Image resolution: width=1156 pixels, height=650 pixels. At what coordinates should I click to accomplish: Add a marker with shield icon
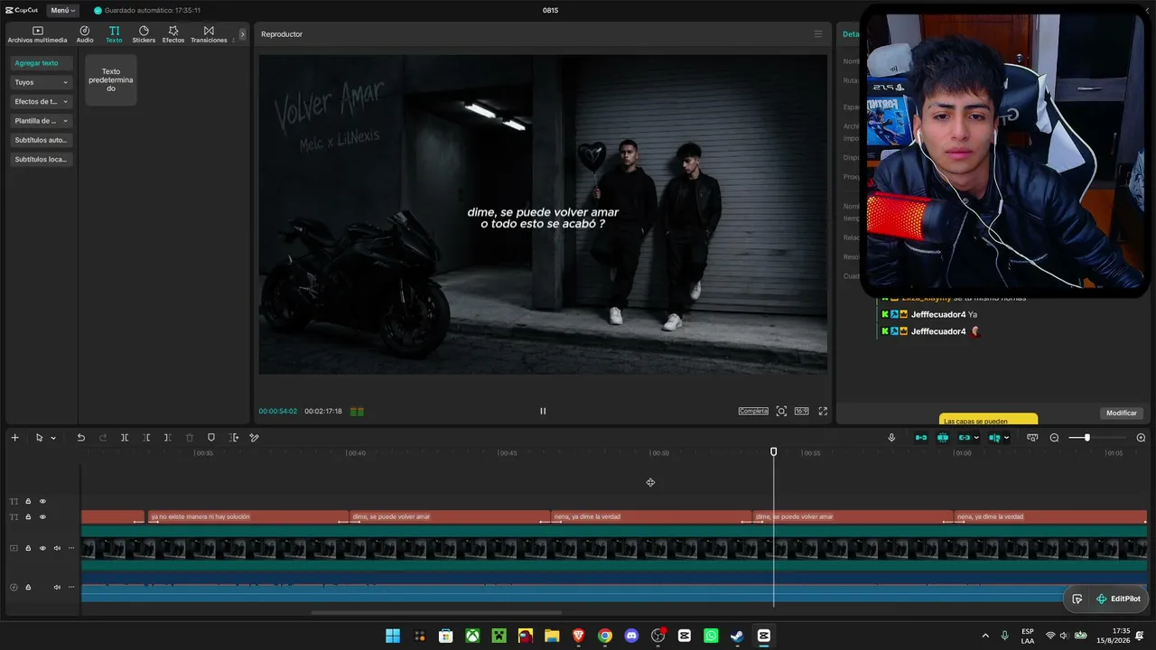pyautogui.click(x=211, y=438)
